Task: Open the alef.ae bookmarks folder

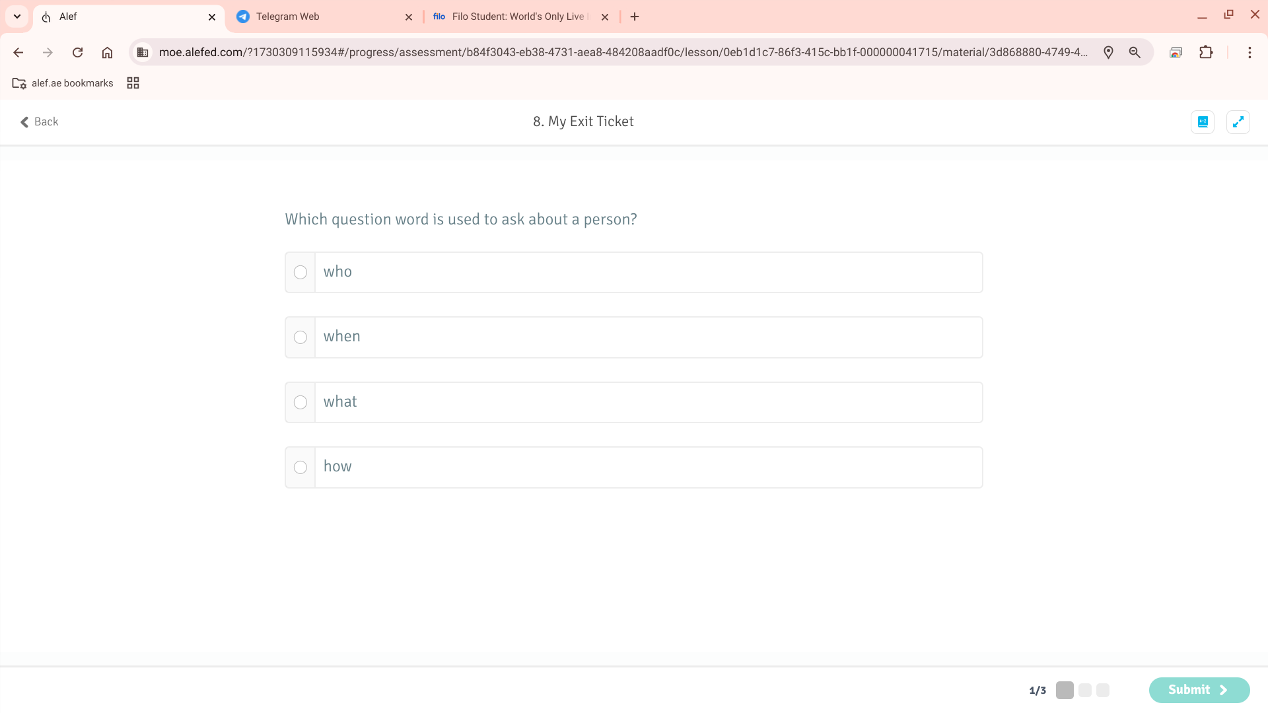Action: pos(63,83)
